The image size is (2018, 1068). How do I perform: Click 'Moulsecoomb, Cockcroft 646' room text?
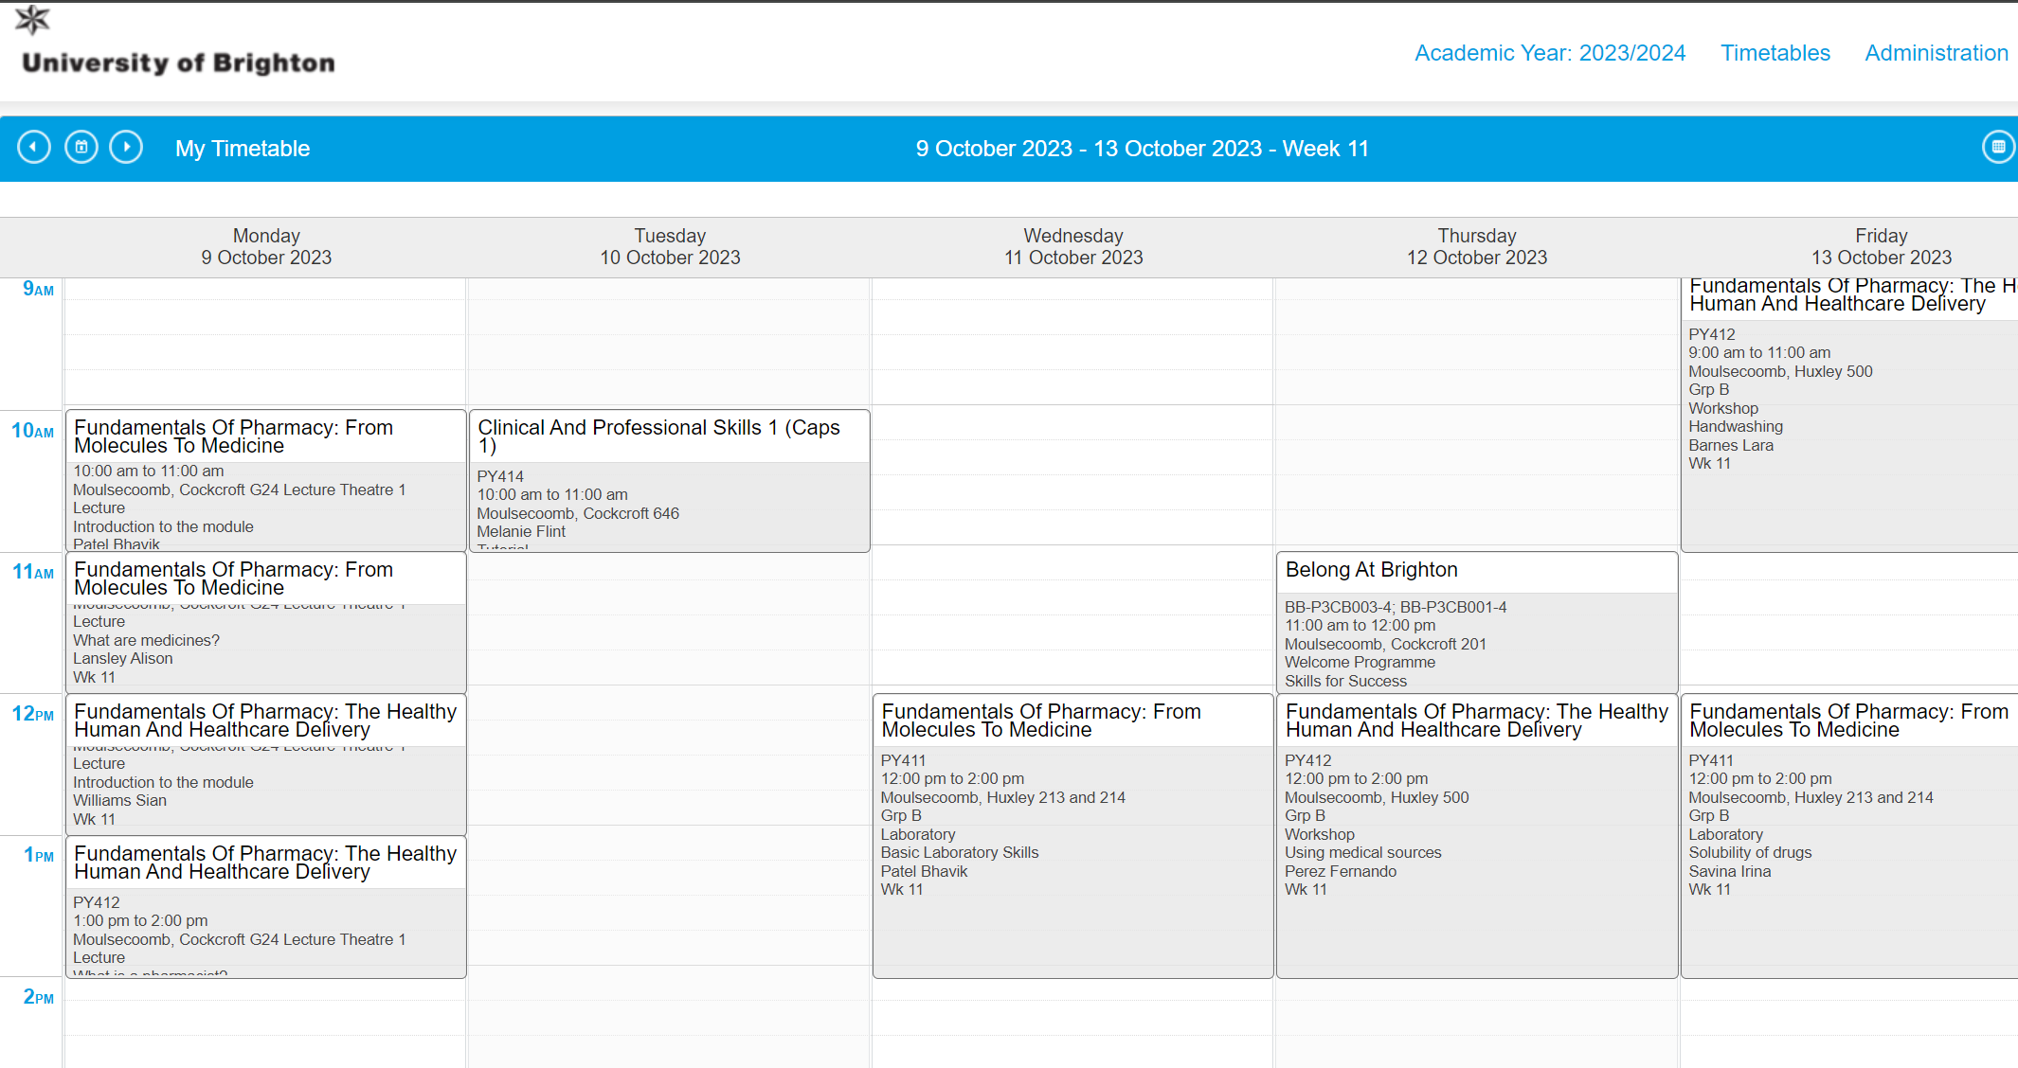[578, 513]
